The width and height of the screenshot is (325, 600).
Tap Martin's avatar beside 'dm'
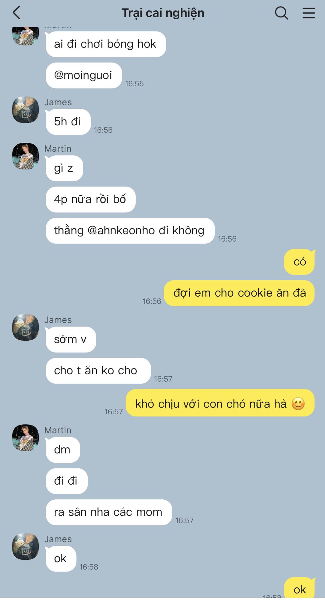25,438
